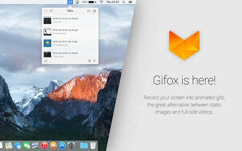This screenshot has width=242, height=151.
Task: Click the "Just now" timestamp
Action: click(57, 22)
